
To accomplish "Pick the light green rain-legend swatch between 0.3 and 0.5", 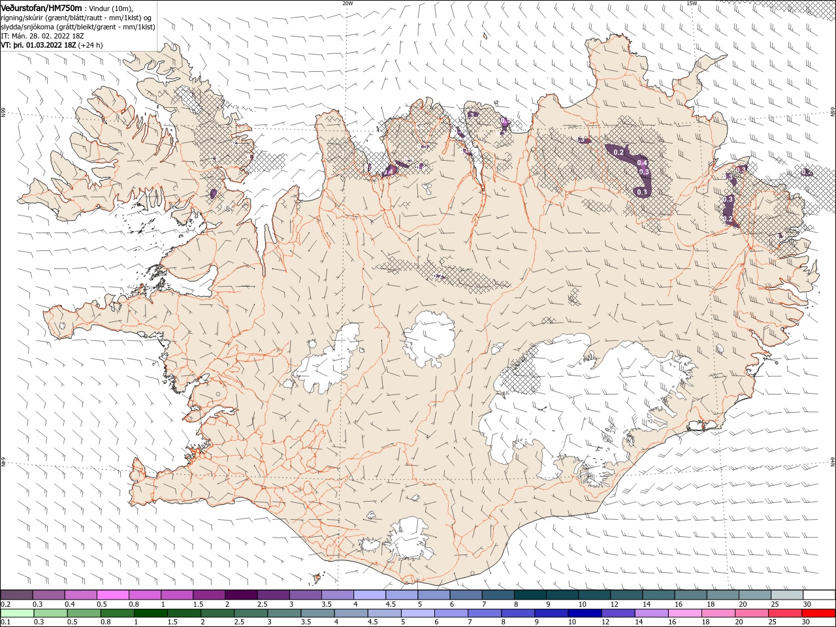I will (x=50, y=613).
